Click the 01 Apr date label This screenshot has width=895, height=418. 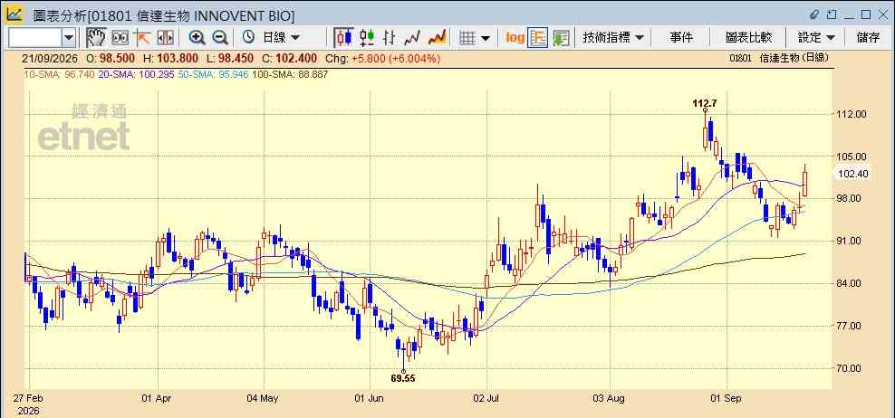coord(157,399)
